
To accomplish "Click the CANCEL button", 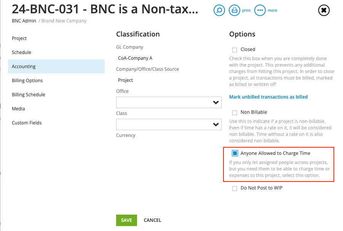I will 152,220.
